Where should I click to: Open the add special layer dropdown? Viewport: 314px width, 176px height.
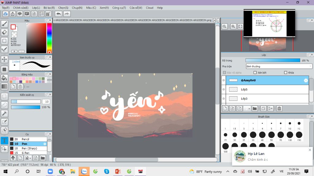[247, 108]
